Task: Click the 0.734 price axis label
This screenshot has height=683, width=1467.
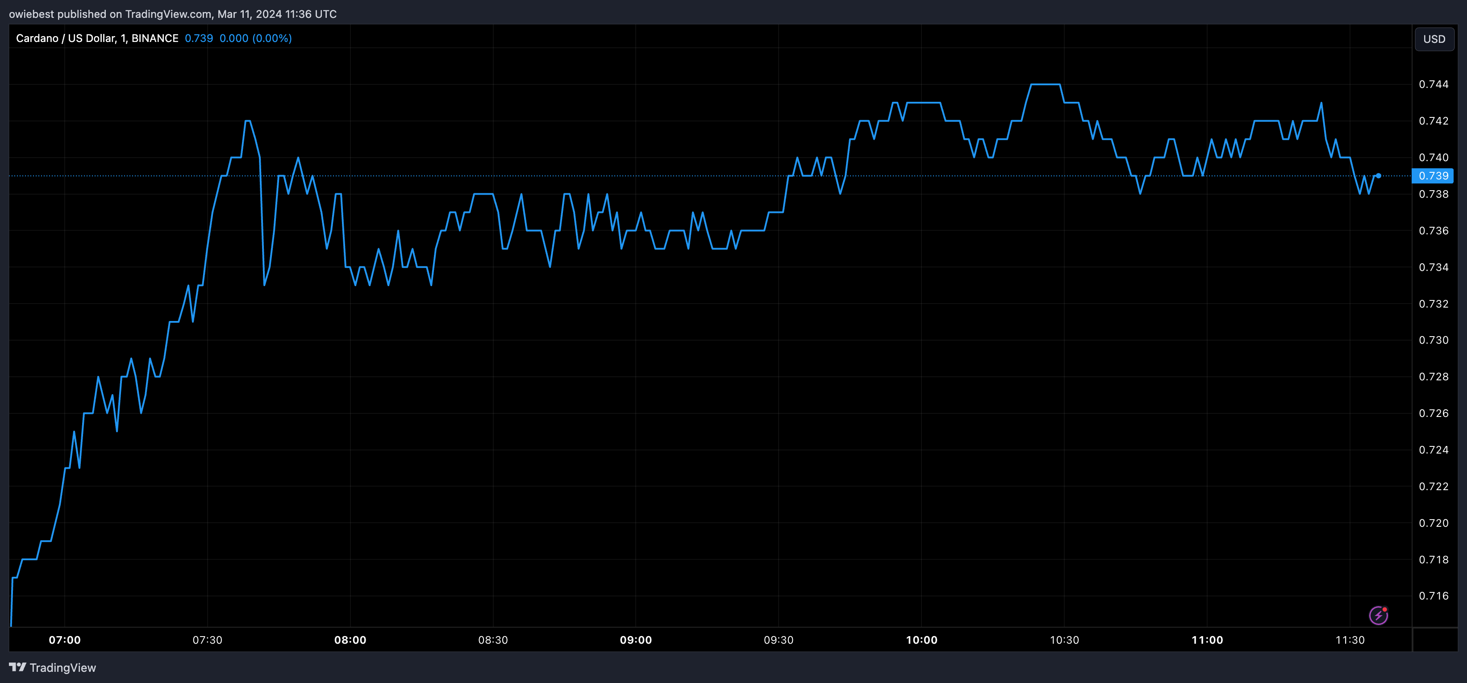Action: (x=1434, y=267)
